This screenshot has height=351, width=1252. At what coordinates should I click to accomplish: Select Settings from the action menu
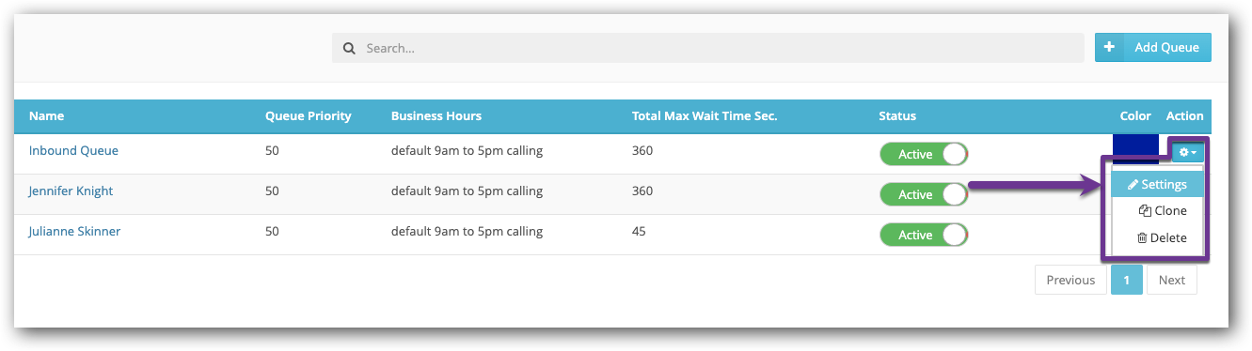[x=1157, y=185]
